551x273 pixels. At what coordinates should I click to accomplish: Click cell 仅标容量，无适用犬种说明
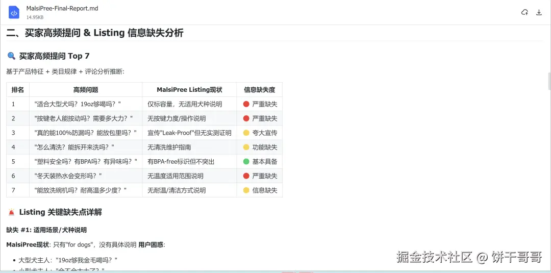point(185,104)
